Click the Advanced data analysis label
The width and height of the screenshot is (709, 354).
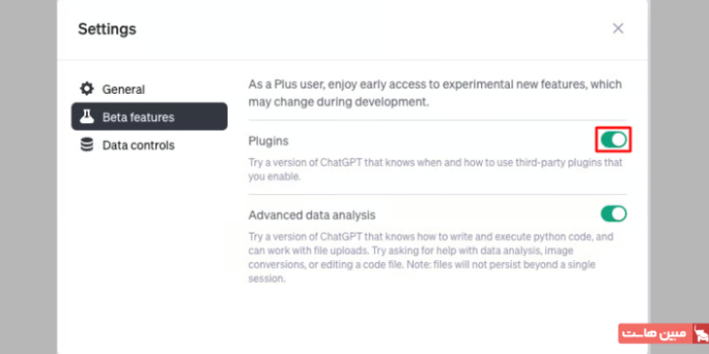click(312, 215)
